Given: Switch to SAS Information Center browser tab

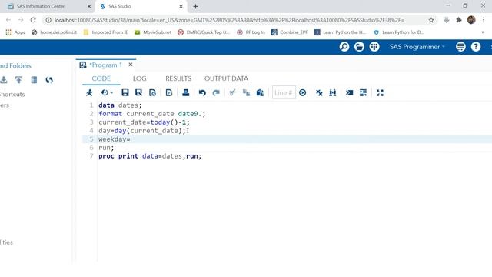Looking at the screenshot, I should click(x=41, y=6).
